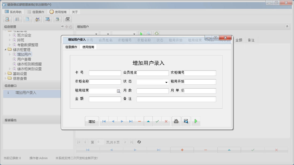294x165 pixels.
Task: Click the print icon in the dialog
Action: coord(176,121)
